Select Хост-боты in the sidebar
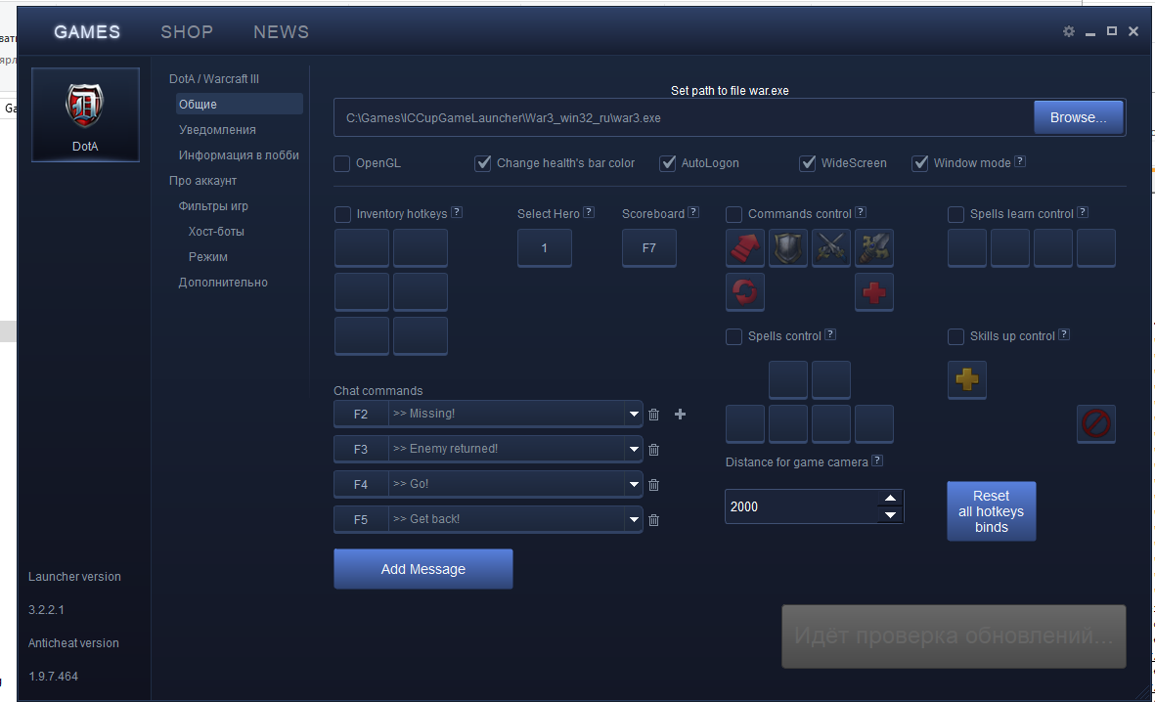 [x=216, y=232]
